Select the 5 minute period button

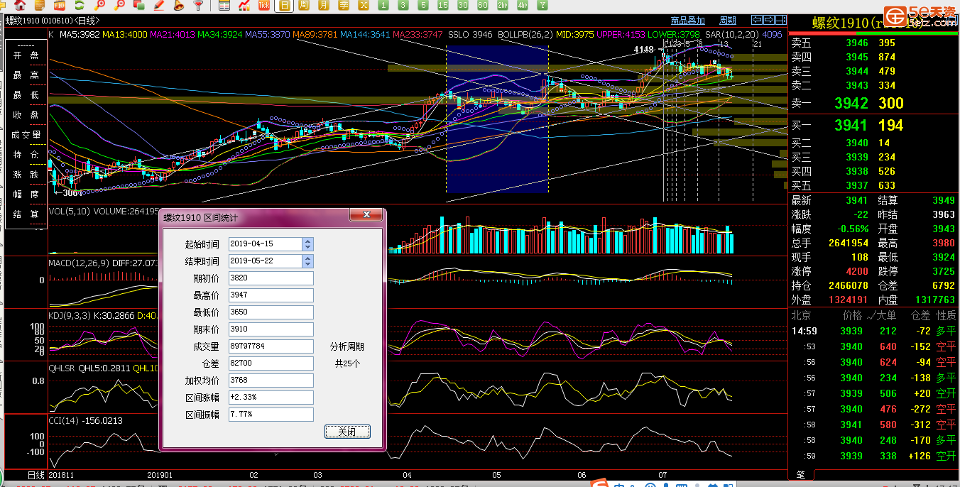tap(423, 5)
